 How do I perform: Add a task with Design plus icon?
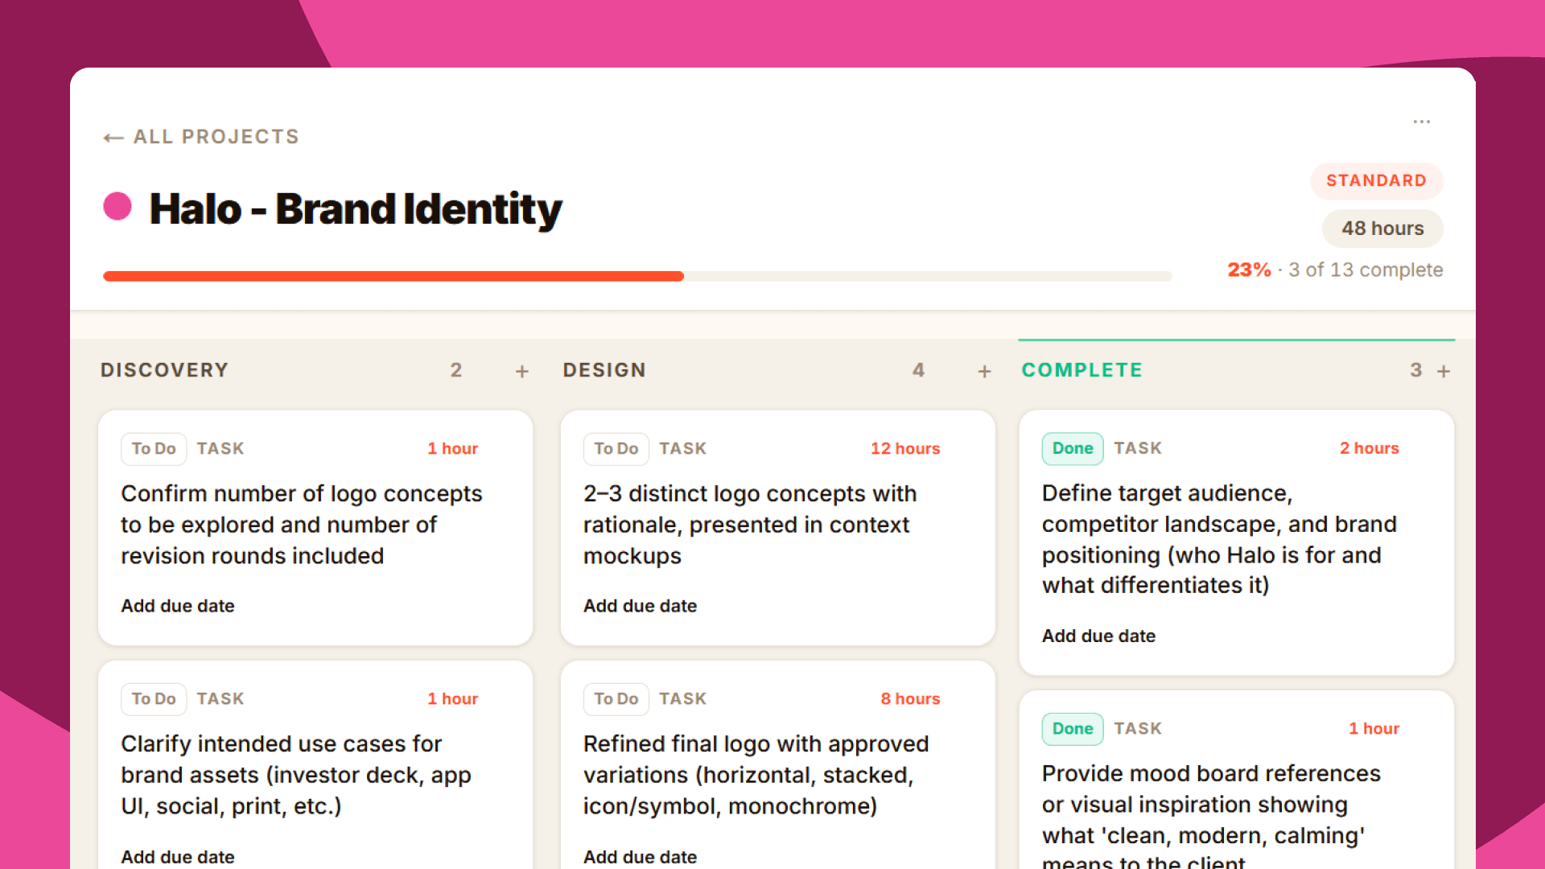pos(984,371)
